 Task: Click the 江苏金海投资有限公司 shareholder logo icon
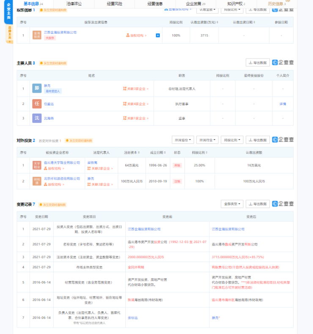37,35
